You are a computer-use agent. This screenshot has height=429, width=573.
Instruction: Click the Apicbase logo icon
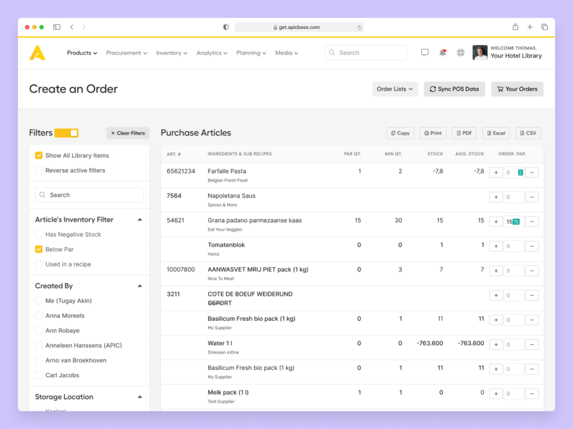click(37, 53)
